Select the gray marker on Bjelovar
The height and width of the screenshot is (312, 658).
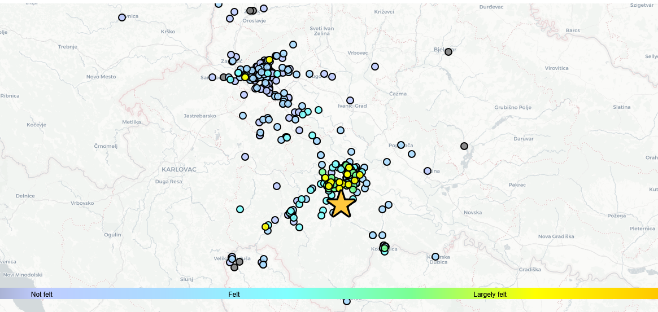pos(448,51)
